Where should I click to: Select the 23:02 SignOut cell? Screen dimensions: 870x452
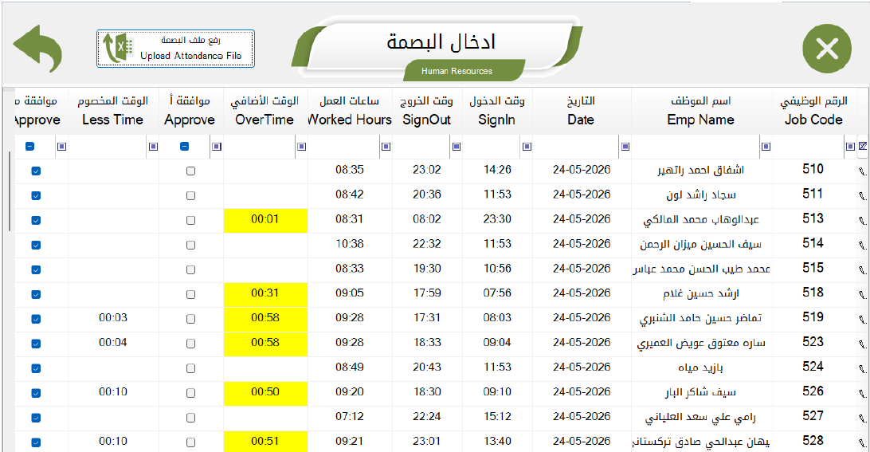click(x=427, y=171)
